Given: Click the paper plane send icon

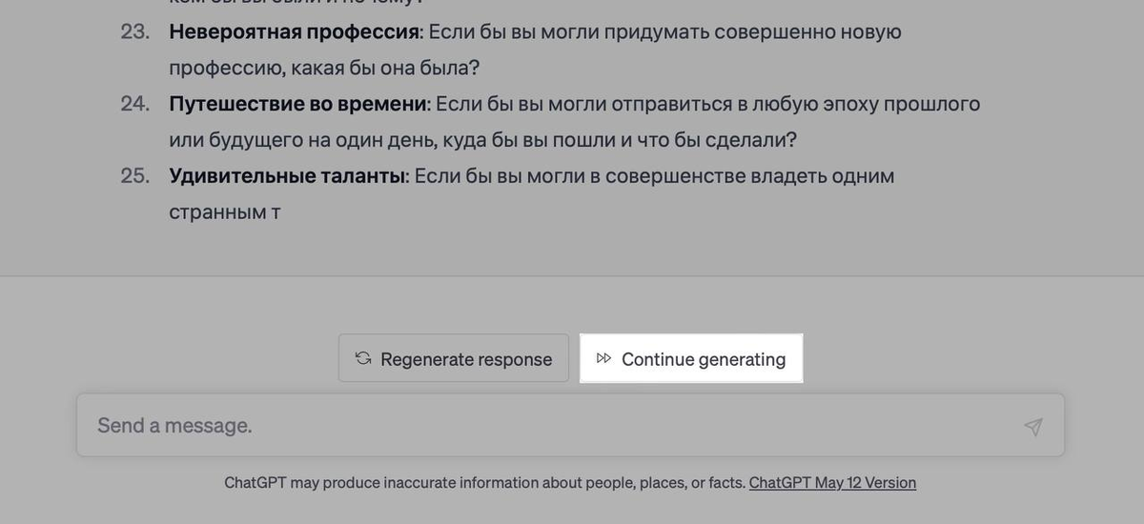Looking at the screenshot, I should point(1032,426).
